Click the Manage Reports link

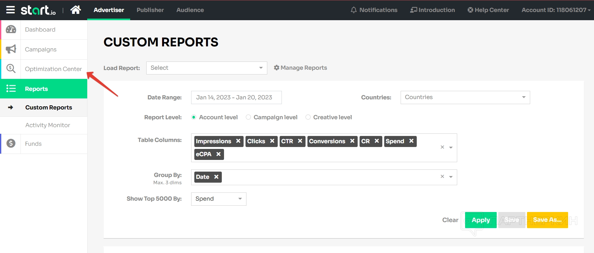pyautogui.click(x=300, y=68)
